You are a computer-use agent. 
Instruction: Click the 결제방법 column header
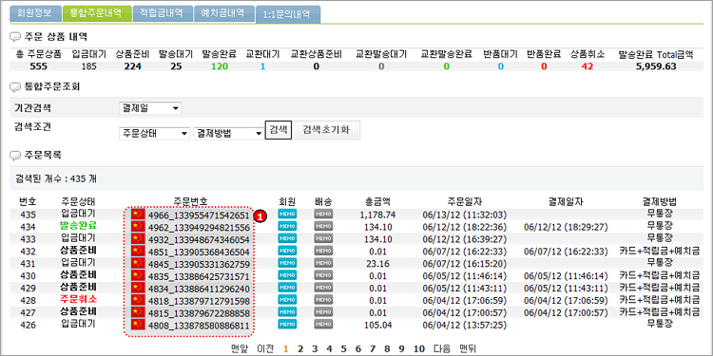[660, 201]
